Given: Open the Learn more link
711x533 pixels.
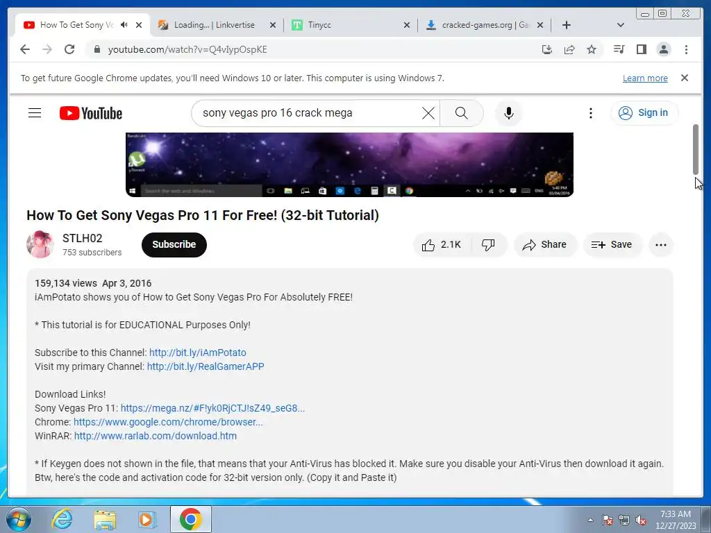Looking at the screenshot, I should pos(645,78).
